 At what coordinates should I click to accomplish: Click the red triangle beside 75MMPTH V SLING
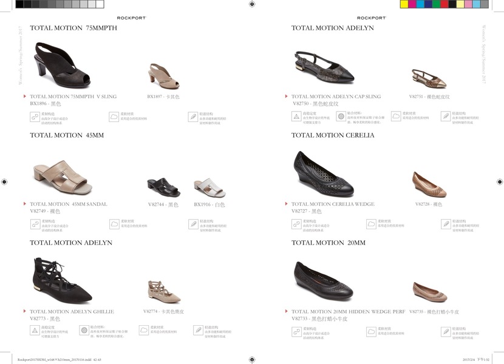coord(25,96)
